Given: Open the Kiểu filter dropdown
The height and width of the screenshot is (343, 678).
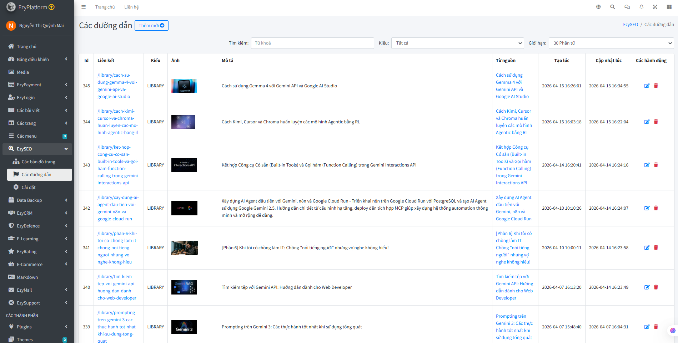Looking at the screenshot, I should point(457,43).
